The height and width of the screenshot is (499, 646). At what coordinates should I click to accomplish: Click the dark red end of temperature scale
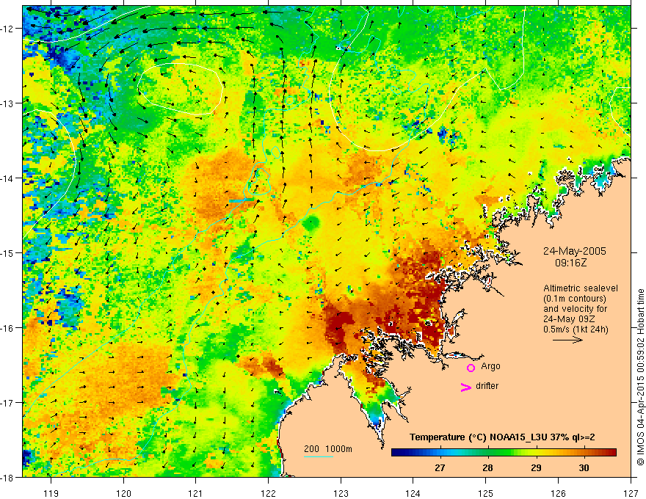click(x=612, y=453)
